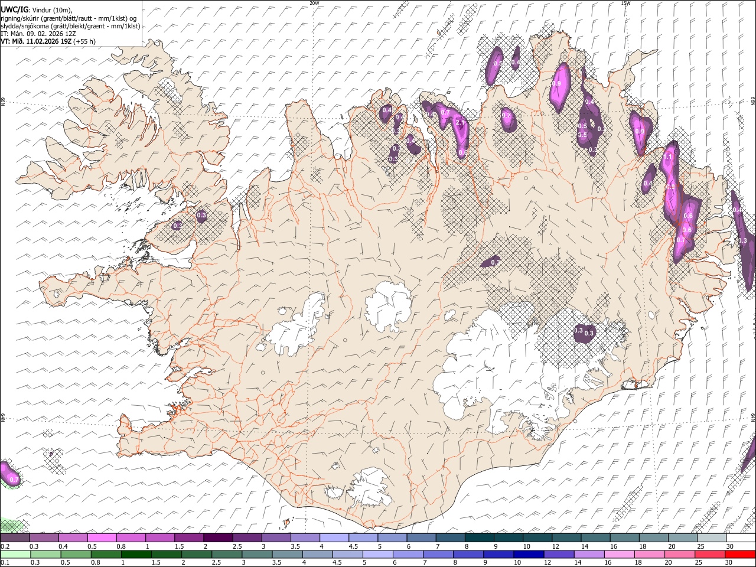Click the snow legend swatch labeled 16

[625, 538]
